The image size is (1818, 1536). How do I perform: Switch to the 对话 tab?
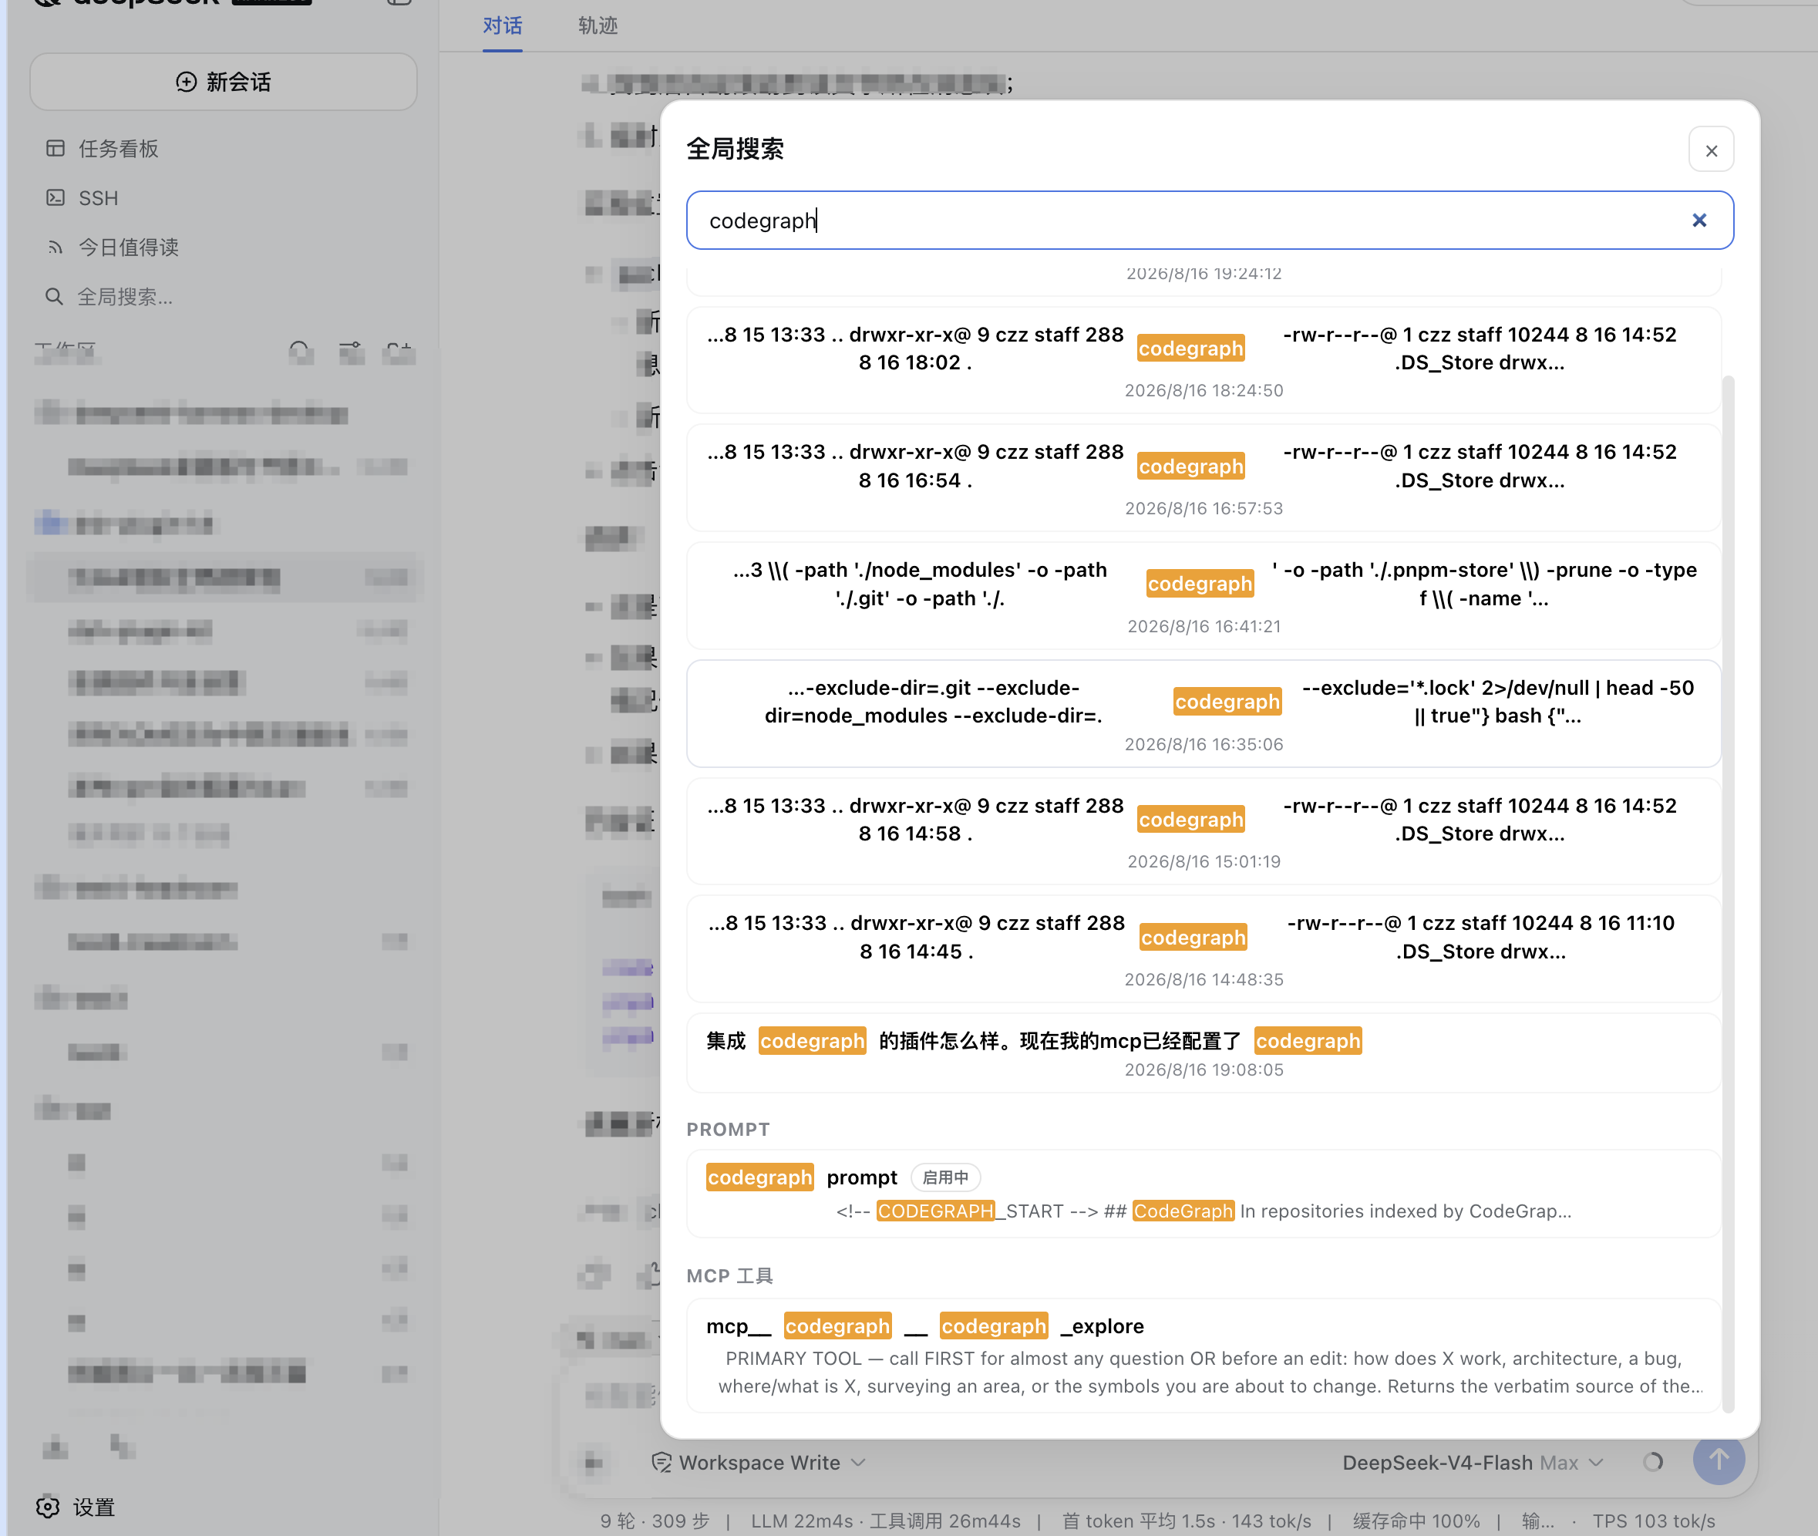pos(503,26)
